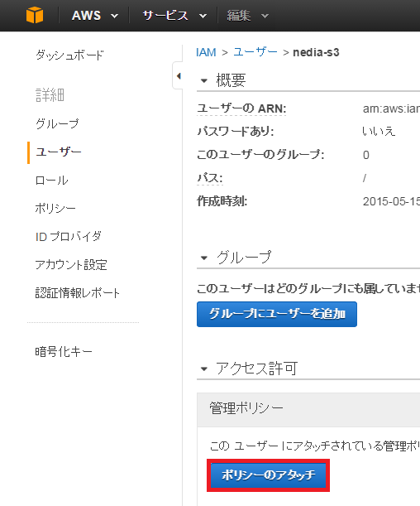Click ポリシーのアタッチ button
This screenshot has width=420, height=506.
(269, 475)
